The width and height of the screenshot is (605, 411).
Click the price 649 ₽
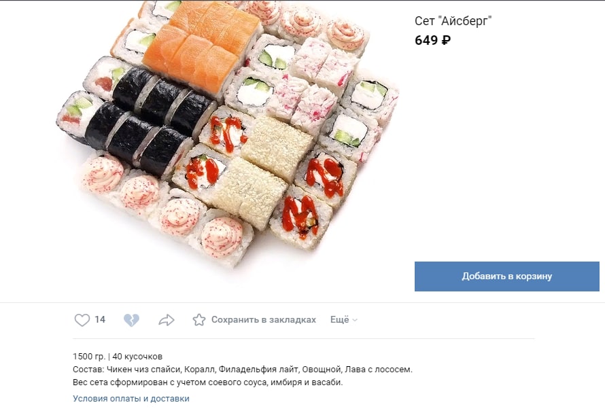[x=432, y=40]
